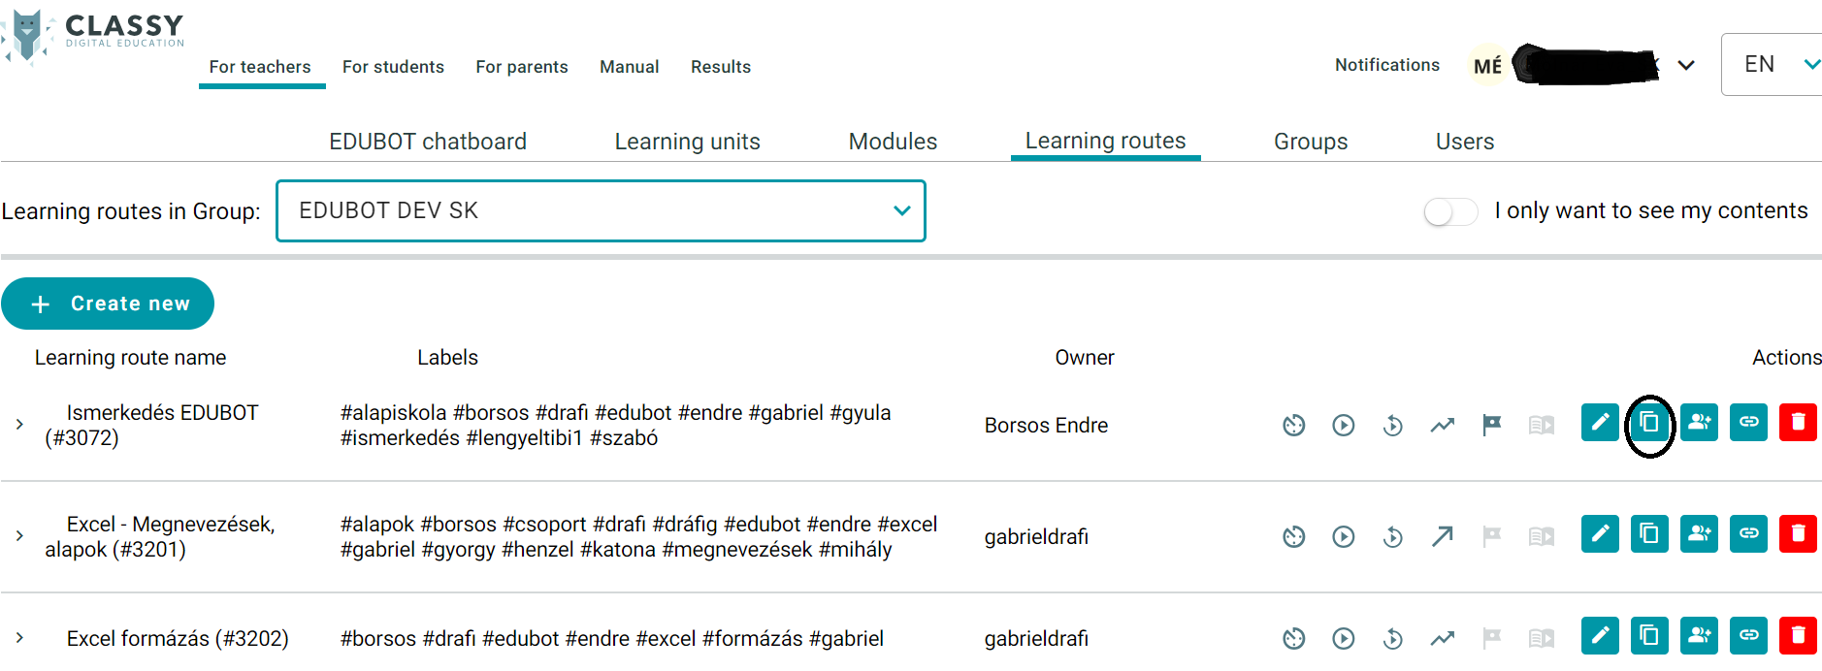Switch to the Learning units tab

687,142
